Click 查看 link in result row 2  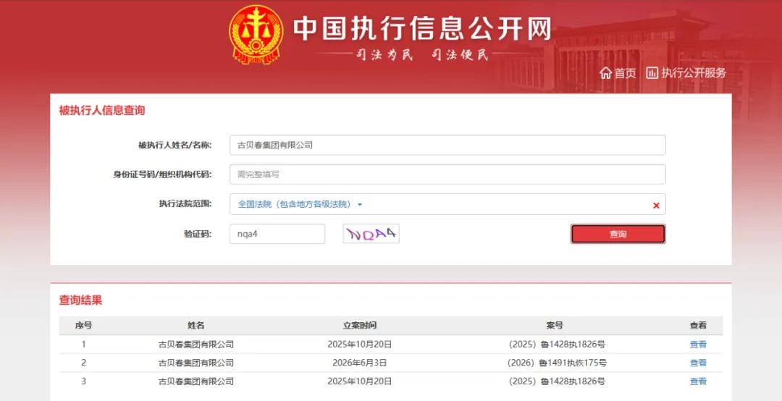(x=698, y=363)
